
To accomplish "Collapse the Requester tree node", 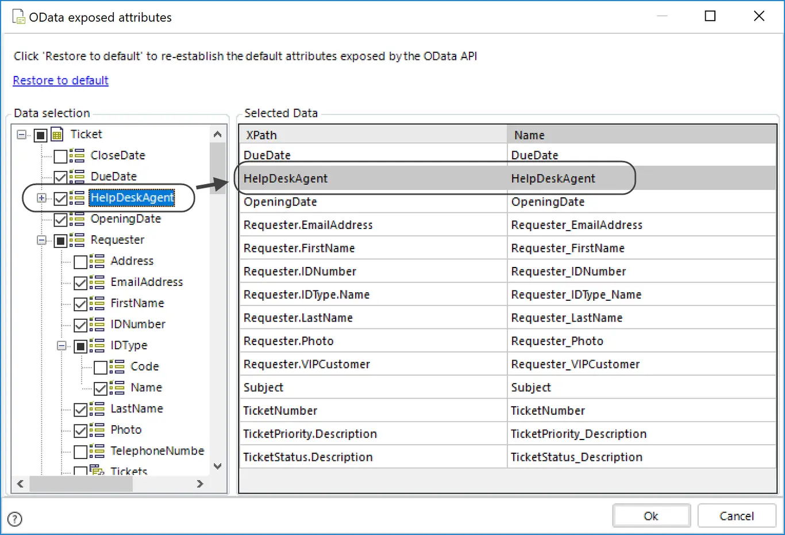I will [42, 240].
